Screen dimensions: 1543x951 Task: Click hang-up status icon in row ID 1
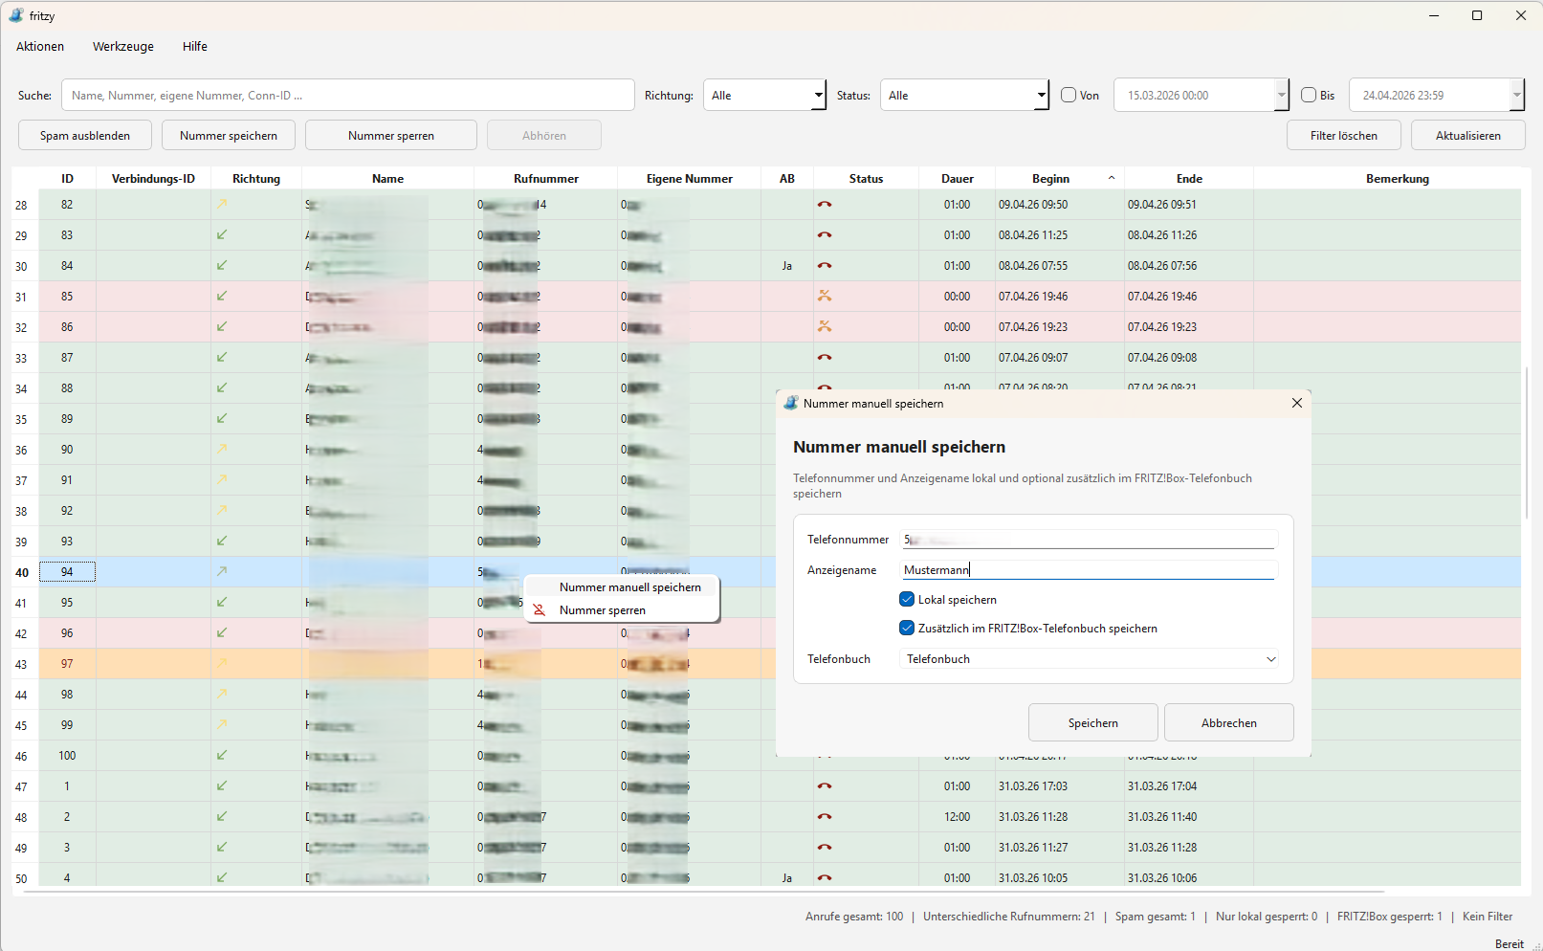coord(825,786)
